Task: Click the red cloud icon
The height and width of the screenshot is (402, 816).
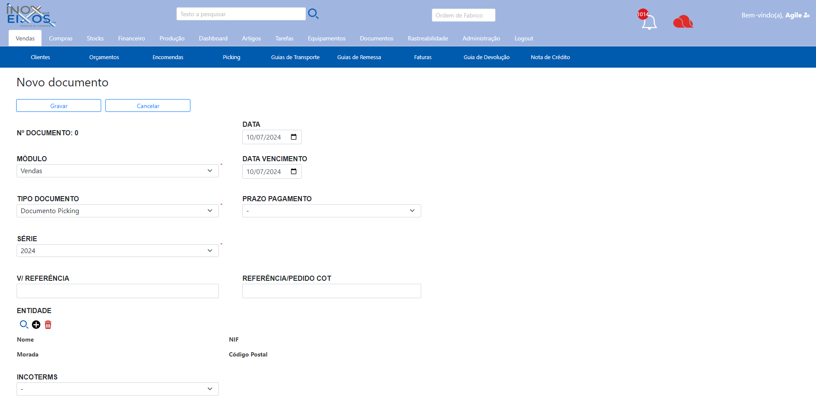Action: 683,21
